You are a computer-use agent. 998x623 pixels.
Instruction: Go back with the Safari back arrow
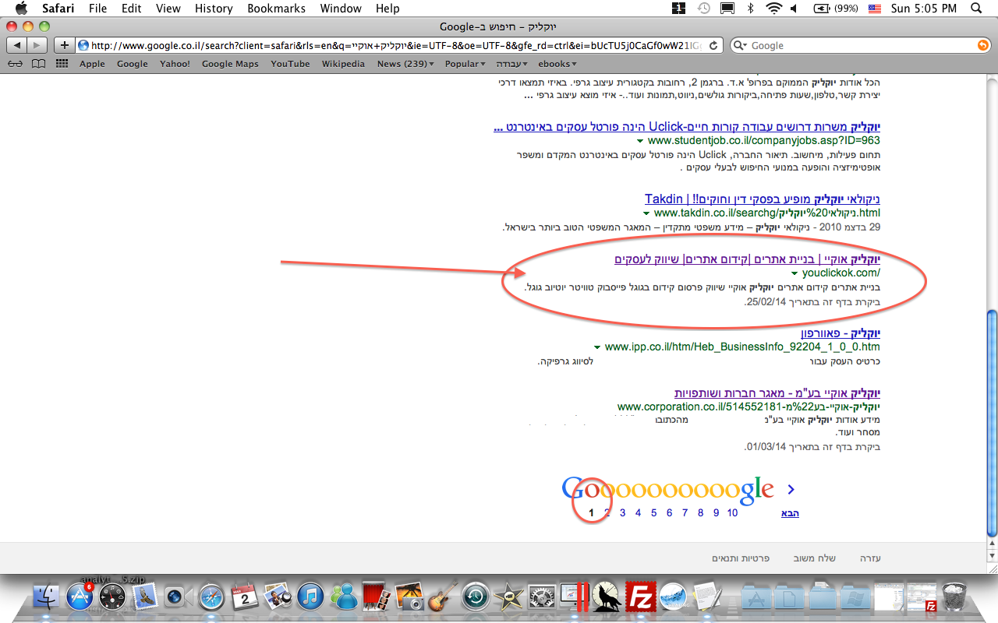click(x=16, y=45)
